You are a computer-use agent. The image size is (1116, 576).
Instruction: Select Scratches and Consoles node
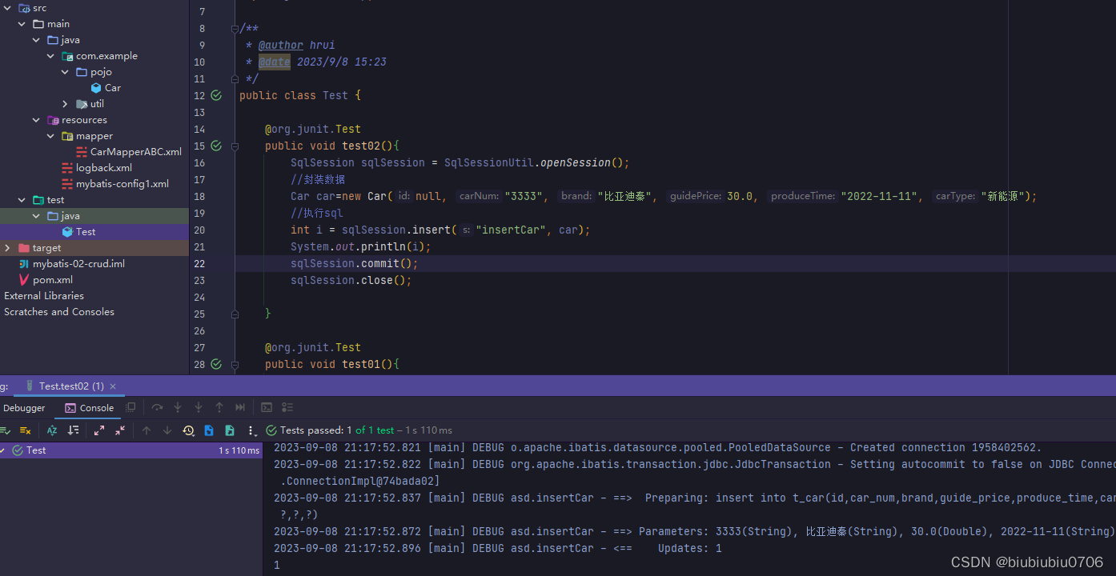59,312
